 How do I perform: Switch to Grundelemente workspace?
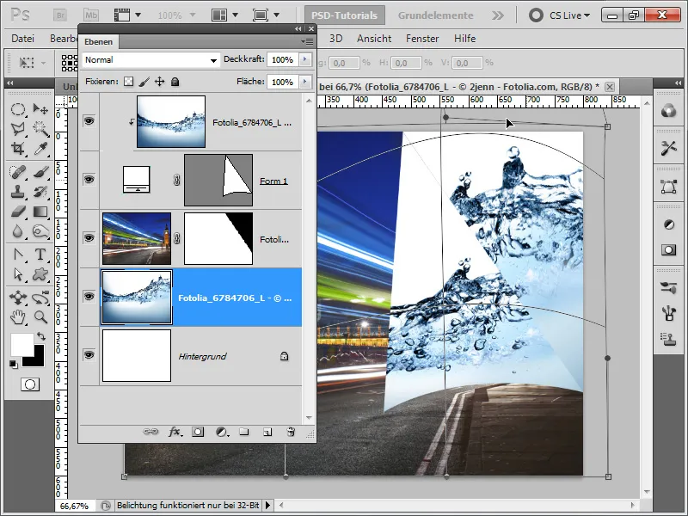(x=436, y=15)
